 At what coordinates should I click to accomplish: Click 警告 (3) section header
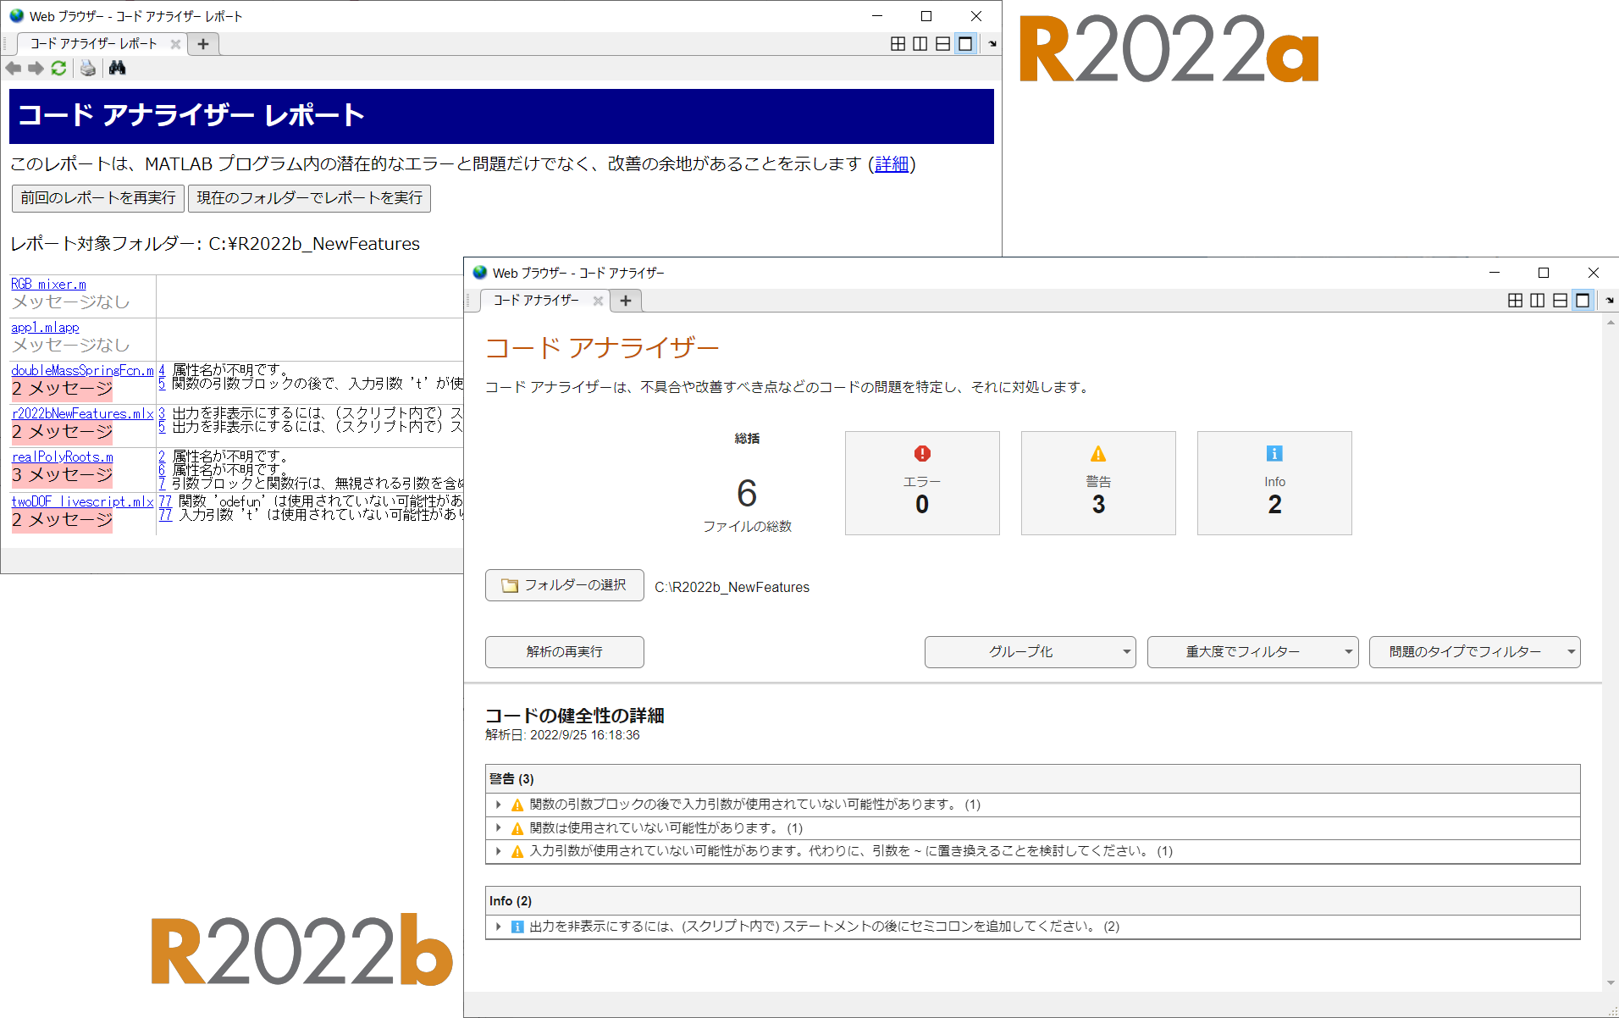pyautogui.click(x=1032, y=779)
